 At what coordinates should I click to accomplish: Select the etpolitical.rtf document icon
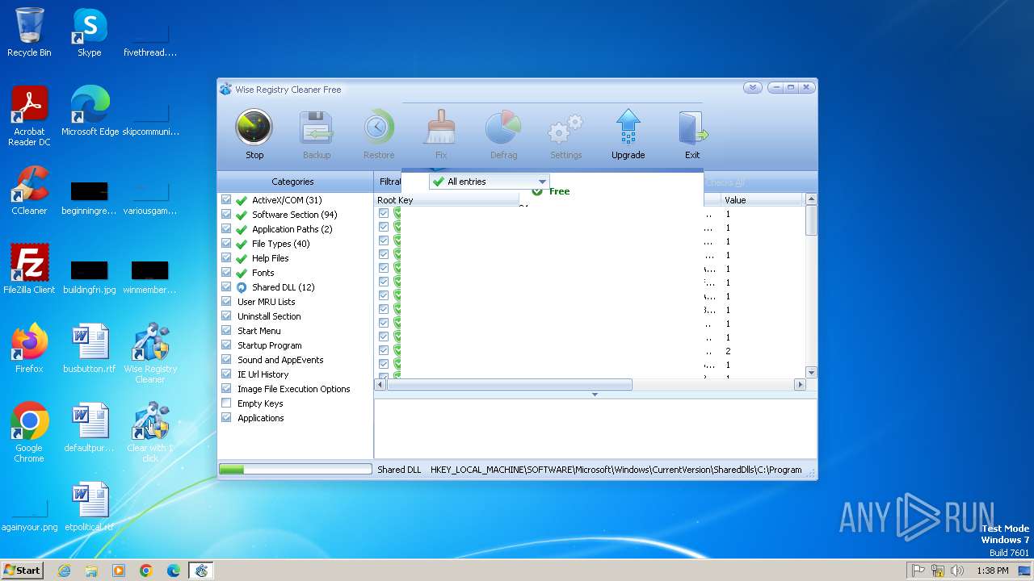[x=90, y=506]
